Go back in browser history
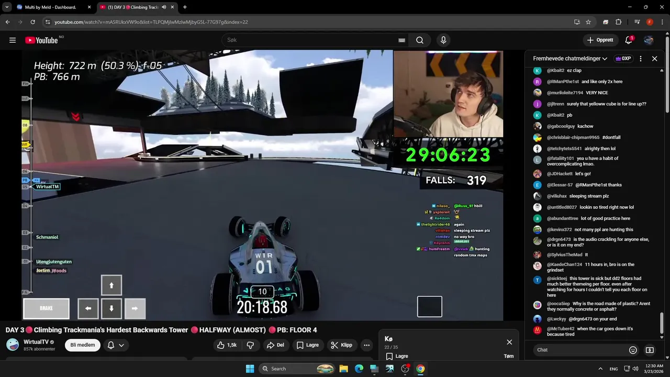 point(8,22)
